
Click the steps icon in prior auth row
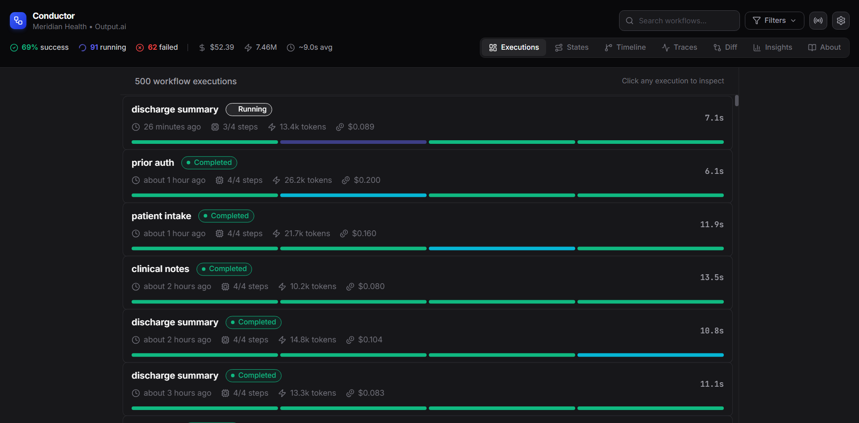[x=219, y=180]
